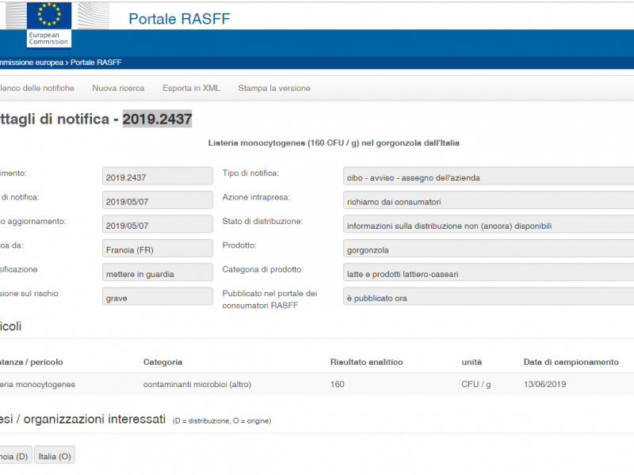Screen dimensions: 634x475
Task: Select the analytical result value 160
Action: tap(338, 384)
